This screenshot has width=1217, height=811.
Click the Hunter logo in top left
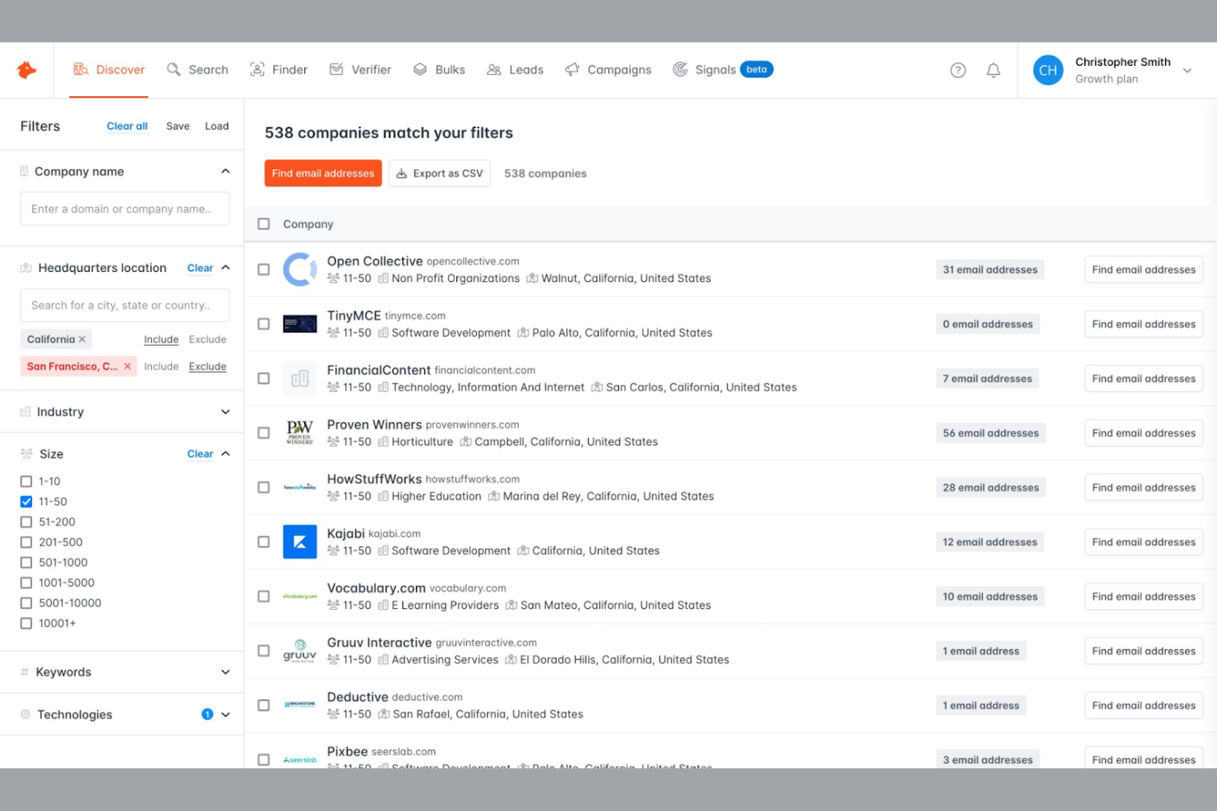pos(26,70)
